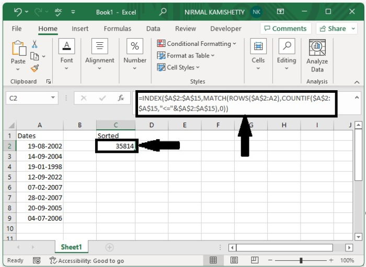This screenshot has height=267, width=366.
Task: Select the Format Painter brush icon
Action: [x=35, y=68]
